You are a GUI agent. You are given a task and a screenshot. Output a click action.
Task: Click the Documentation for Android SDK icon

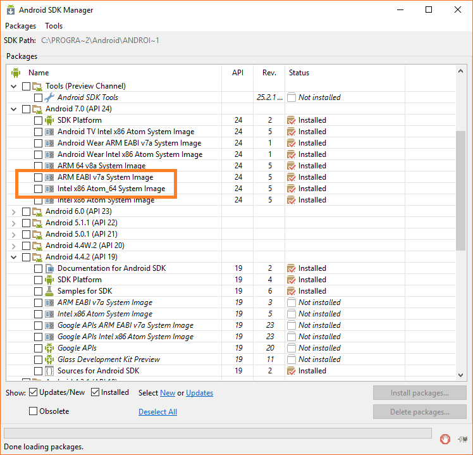coord(50,268)
